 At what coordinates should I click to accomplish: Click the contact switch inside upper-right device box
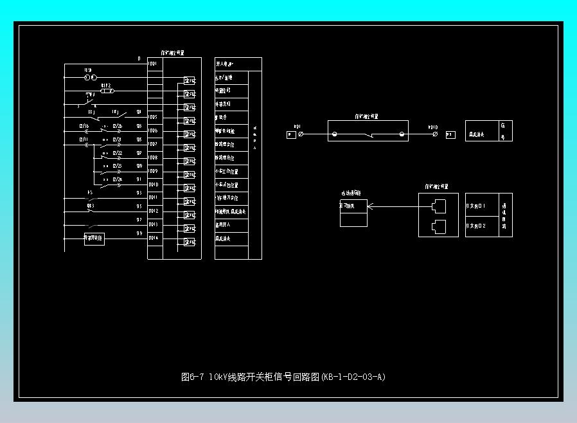point(368,135)
